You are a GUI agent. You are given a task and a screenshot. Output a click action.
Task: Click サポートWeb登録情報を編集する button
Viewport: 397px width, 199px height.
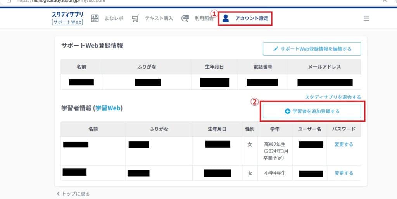(x=312, y=49)
